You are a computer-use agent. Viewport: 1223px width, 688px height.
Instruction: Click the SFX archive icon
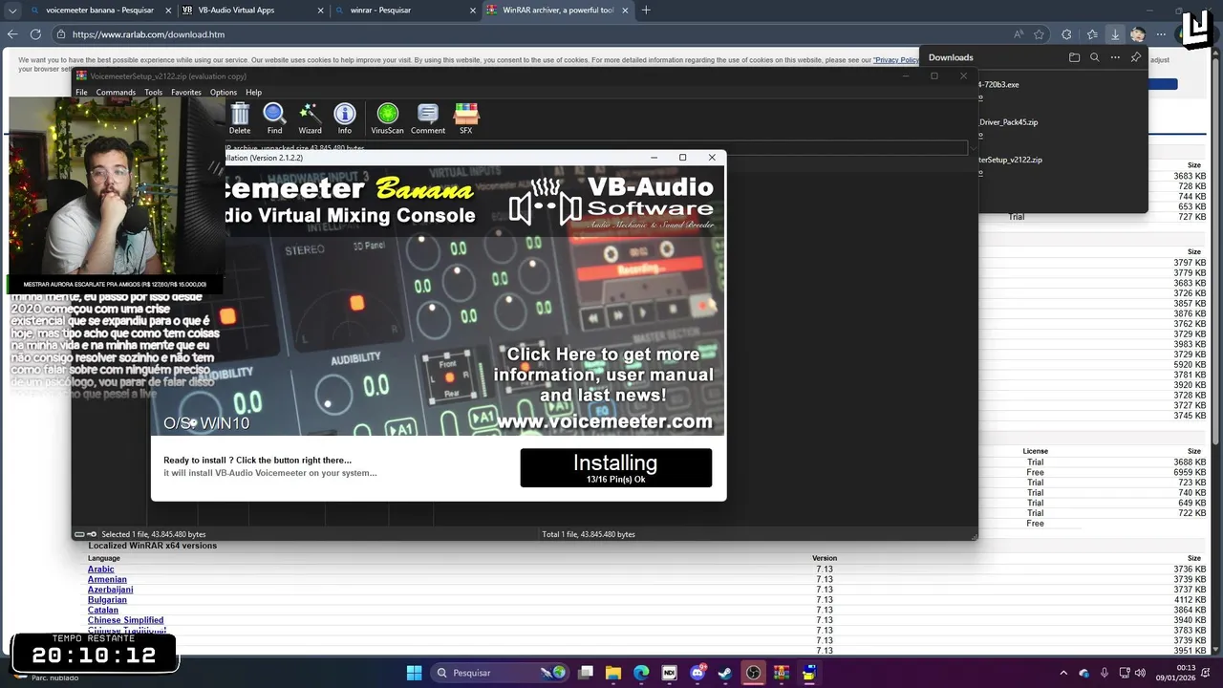coord(466,119)
